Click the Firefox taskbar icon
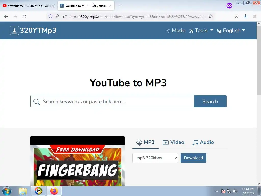 (54, 191)
